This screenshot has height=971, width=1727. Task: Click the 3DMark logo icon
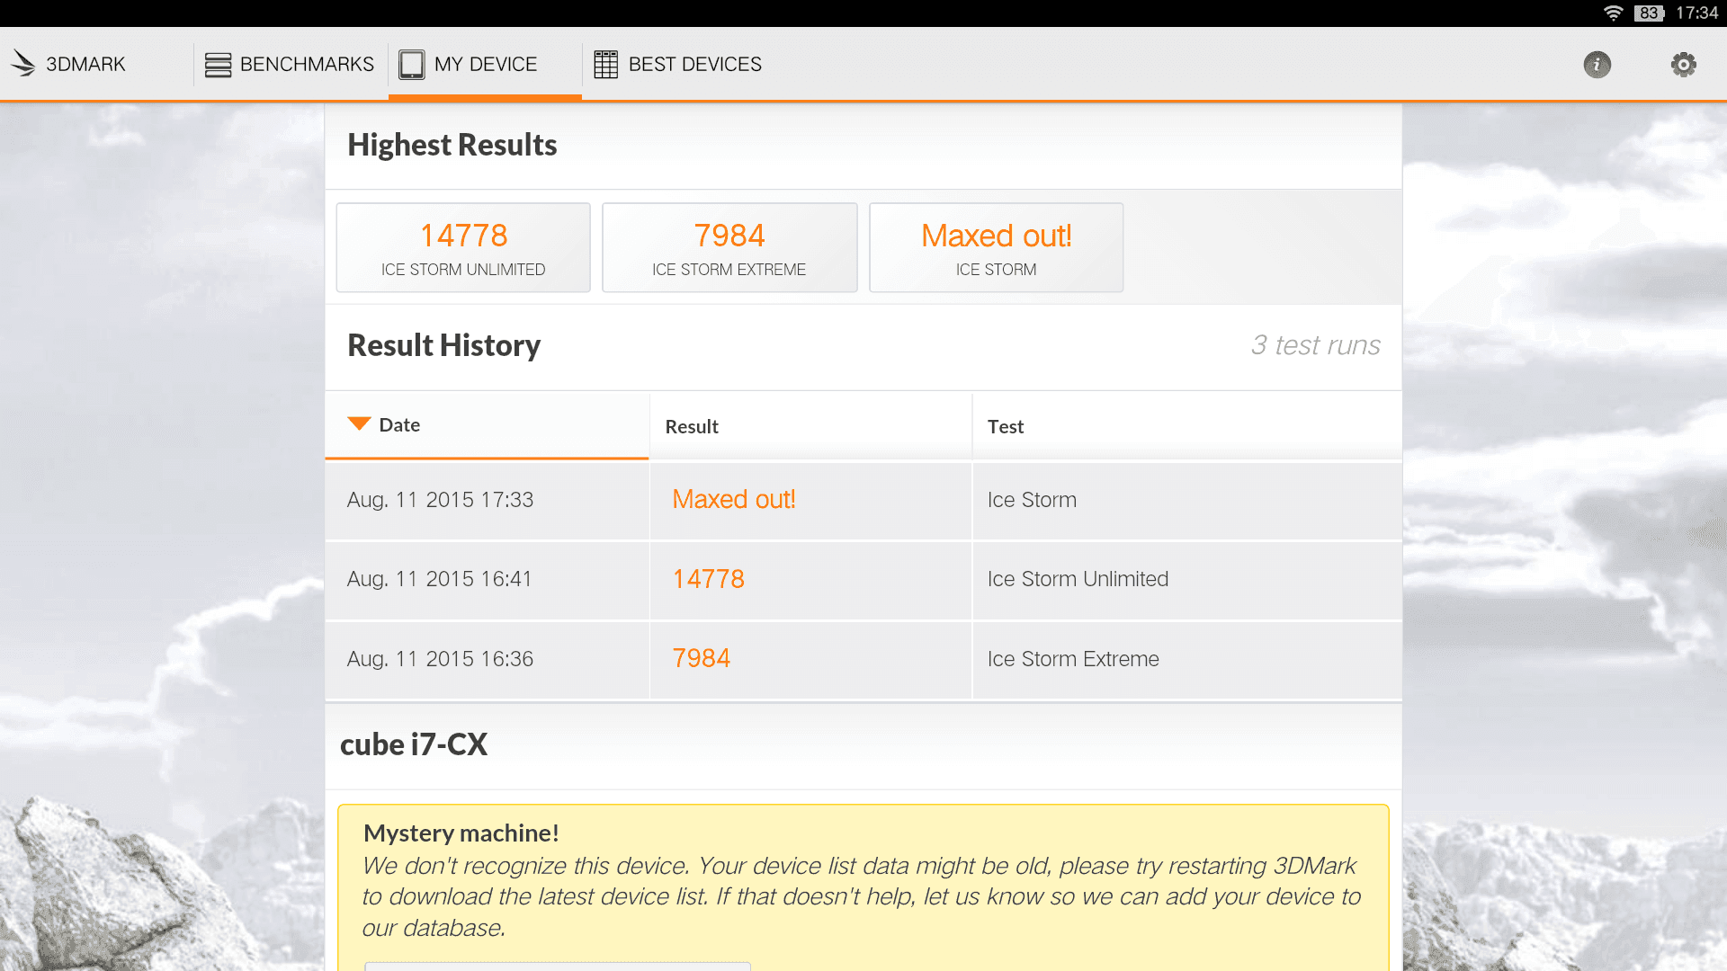pos(22,64)
